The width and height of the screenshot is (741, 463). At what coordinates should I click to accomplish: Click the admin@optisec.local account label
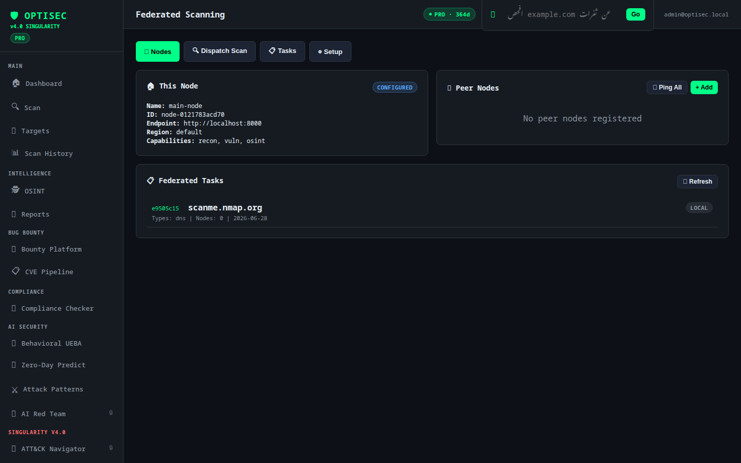coord(696,14)
